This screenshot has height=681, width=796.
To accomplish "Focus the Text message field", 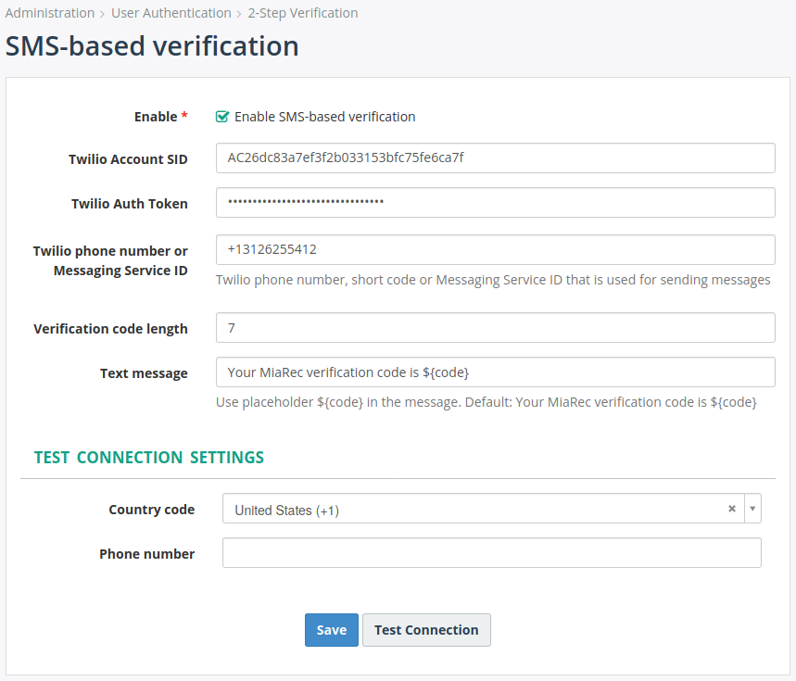I will click(x=496, y=372).
